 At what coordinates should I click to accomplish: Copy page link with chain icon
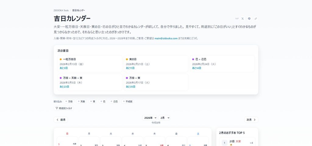256,19
